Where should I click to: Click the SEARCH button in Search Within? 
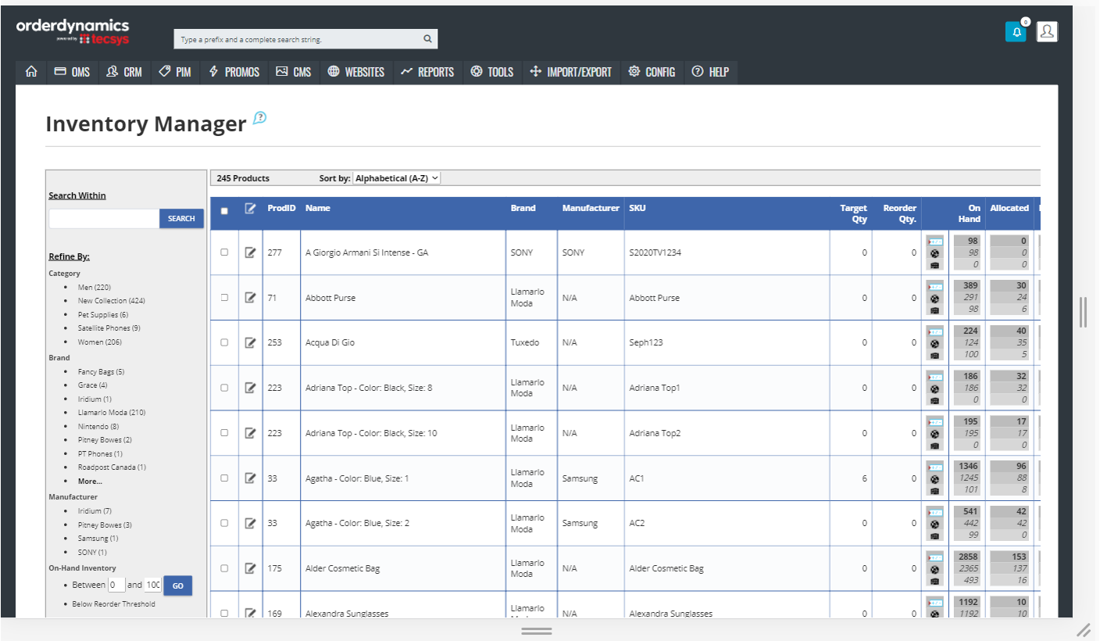point(181,218)
